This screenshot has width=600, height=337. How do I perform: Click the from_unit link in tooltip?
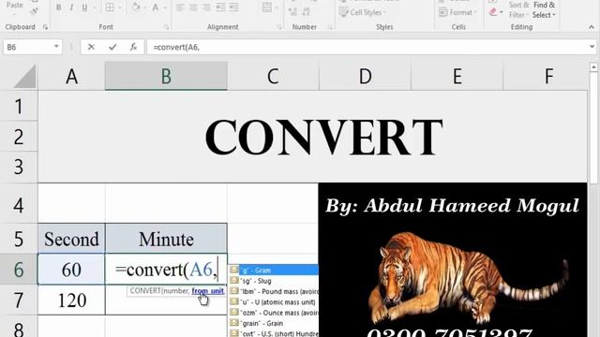pyautogui.click(x=208, y=291)
